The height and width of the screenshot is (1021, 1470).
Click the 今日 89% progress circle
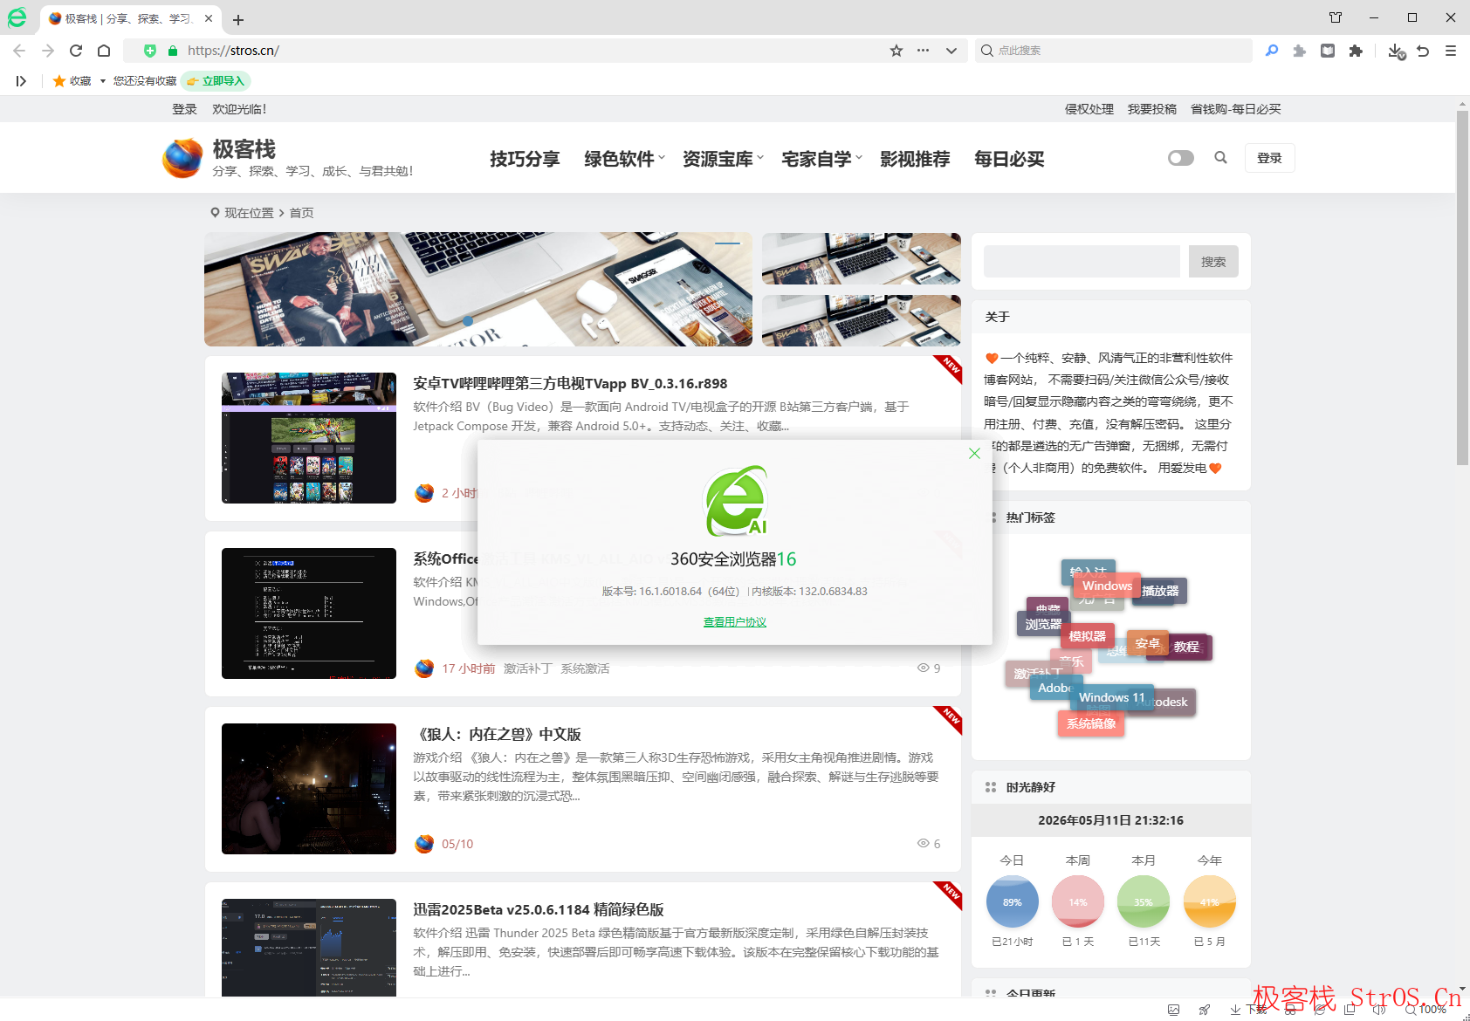[x=1013, y=902]
